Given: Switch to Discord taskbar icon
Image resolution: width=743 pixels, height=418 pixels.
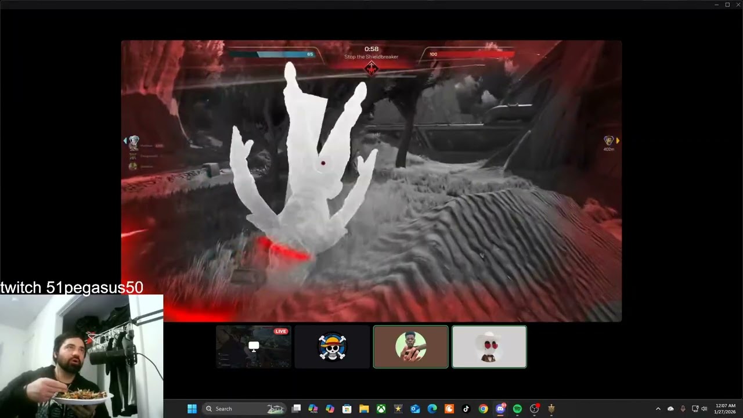Looking at the screenshot, I should point(500,409).
